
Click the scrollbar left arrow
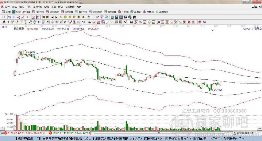pyautogui.click(x=92, y=133)
